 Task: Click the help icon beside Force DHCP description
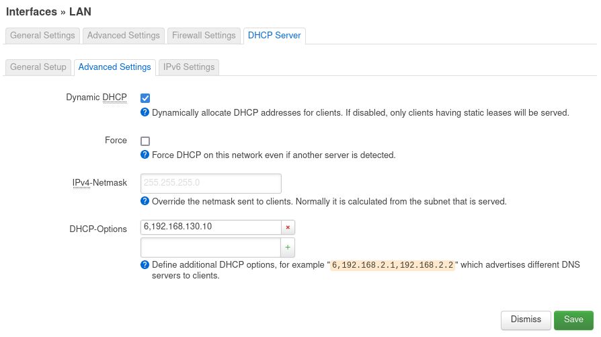[145, 155]
